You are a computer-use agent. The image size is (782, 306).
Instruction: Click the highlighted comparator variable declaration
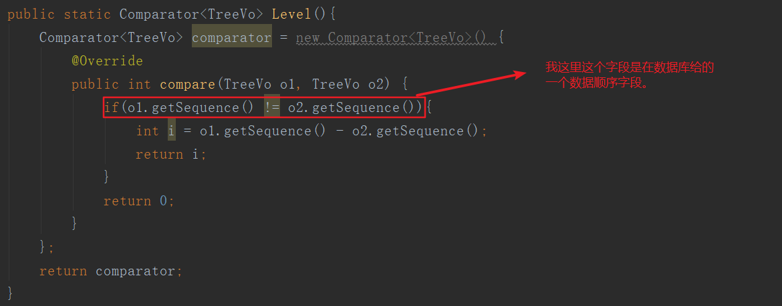pyautogui.click(x=231, y=37)
